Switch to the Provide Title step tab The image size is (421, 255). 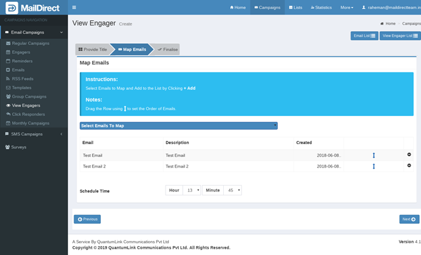point(93,49)
